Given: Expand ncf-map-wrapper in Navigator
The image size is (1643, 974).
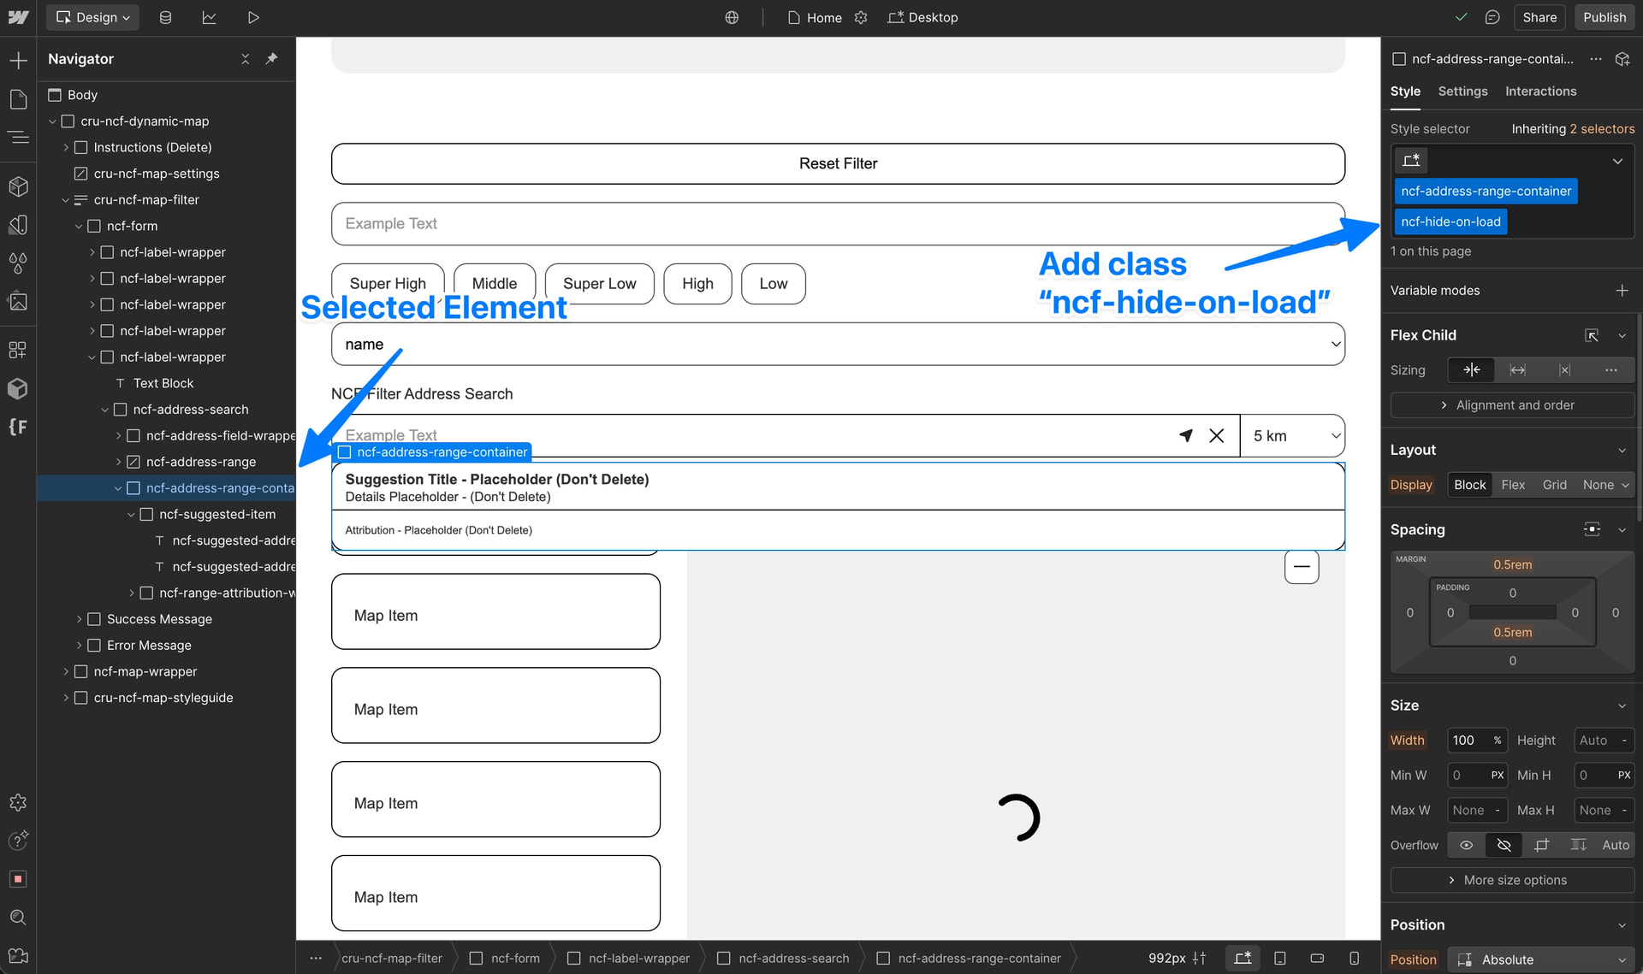Looking at the screenshot, I should tap(66, 671).
